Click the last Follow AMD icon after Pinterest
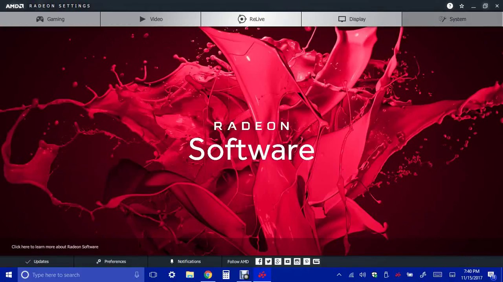 tap(316, 261)
